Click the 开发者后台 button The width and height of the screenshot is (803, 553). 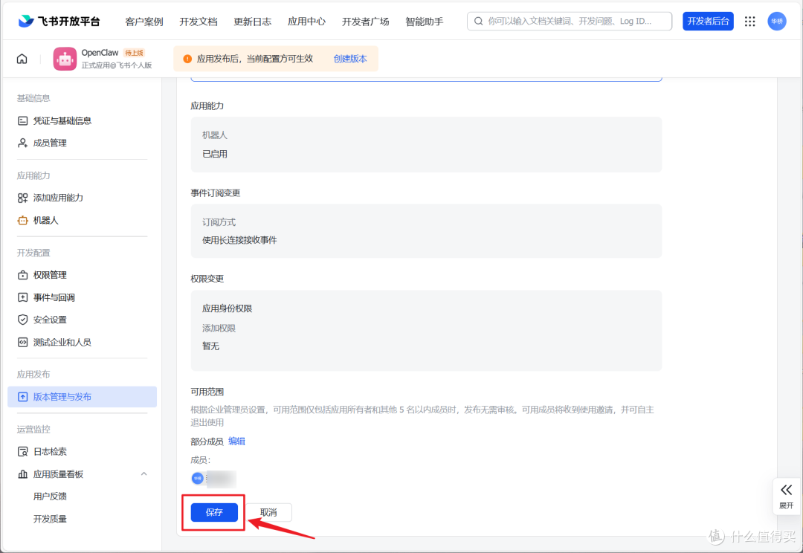pyautogui.click(x=708, y=21)
